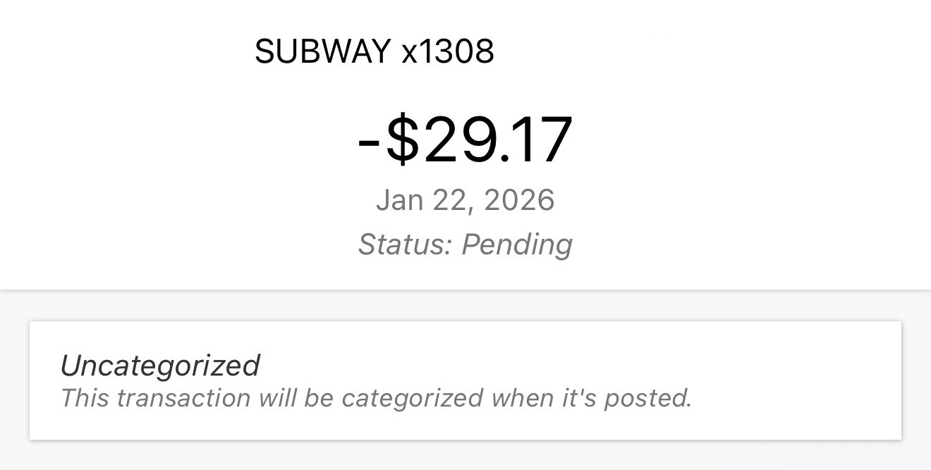Image resolution: width=931 pixels, height=470 pixels.
Task: Open the Uncategorized category card
Action: [x=465, y=381]
